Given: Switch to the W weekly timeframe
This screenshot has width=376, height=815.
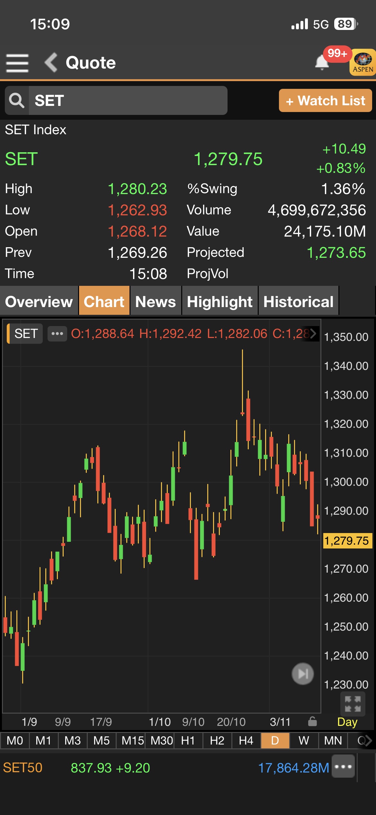Looking at the screenshot, I should coord(304,740).
